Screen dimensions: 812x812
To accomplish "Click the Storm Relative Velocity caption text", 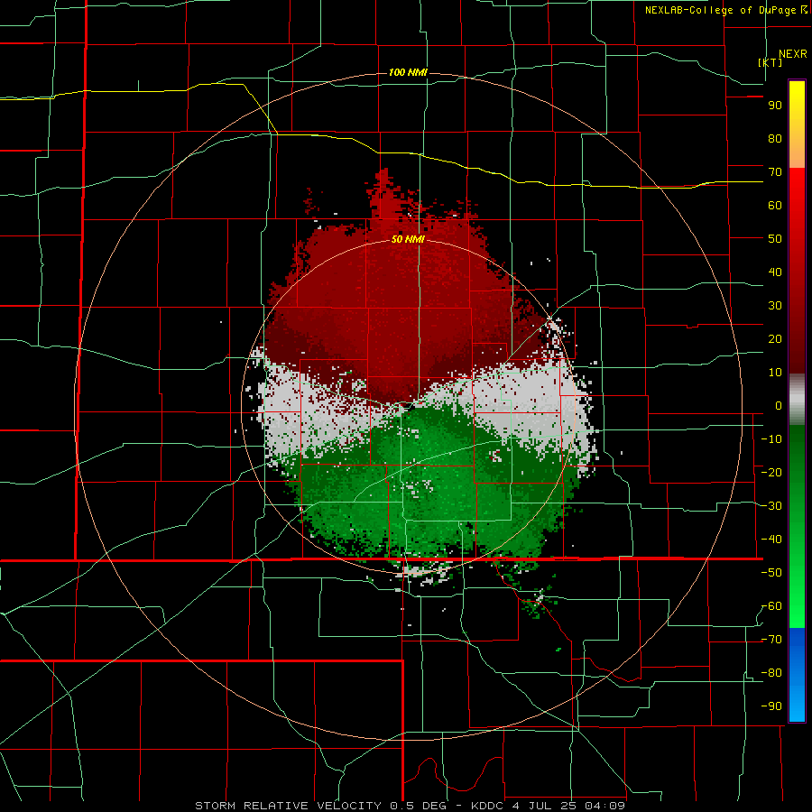I will coord(410,806).
